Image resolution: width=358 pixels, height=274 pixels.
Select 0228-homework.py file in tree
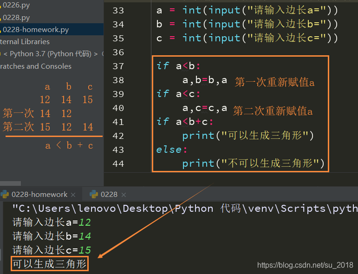coord(36,29)
